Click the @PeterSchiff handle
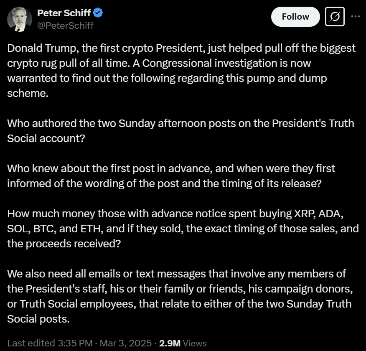366x351 pixels. (x=66, y=25)
